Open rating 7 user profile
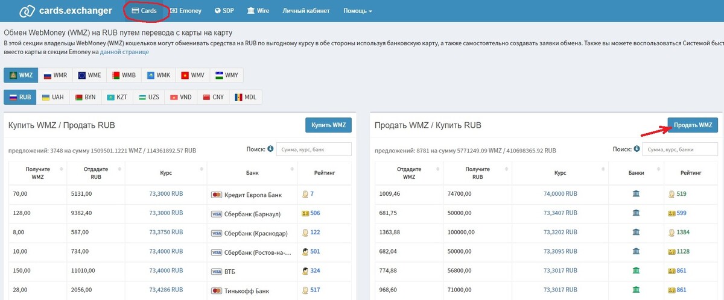Screen dimensions: 724x300 (x=312, y=194)
